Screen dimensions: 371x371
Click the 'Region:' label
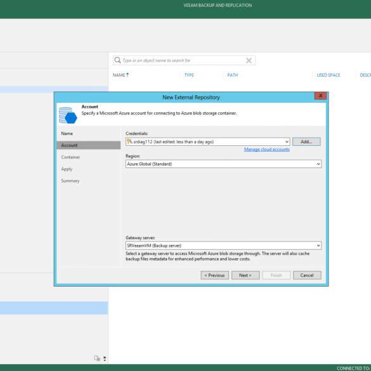133,156
